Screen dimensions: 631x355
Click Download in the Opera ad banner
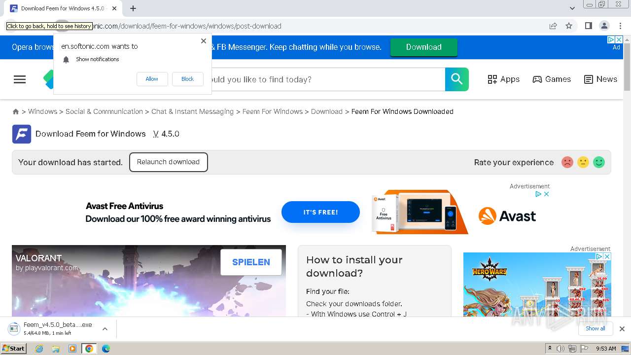tap(424, 47)
